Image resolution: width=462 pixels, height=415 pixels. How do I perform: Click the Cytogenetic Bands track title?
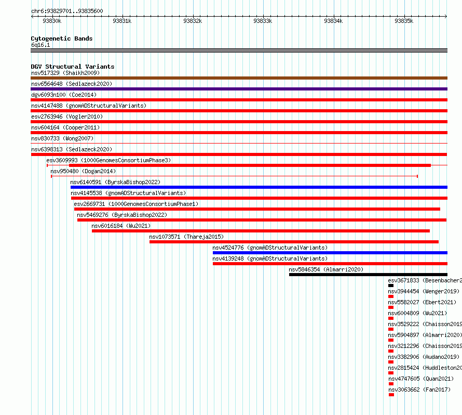click(62, 38)
